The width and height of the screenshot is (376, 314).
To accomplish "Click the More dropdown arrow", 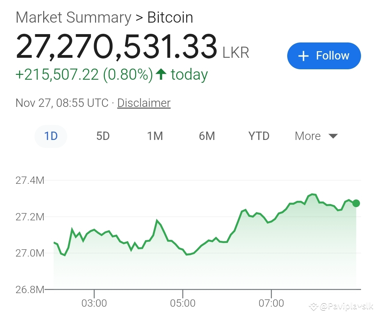I will (333, 136).
